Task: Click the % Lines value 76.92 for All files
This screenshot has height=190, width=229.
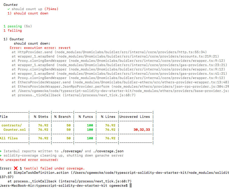Action: (x=110, y=138)
